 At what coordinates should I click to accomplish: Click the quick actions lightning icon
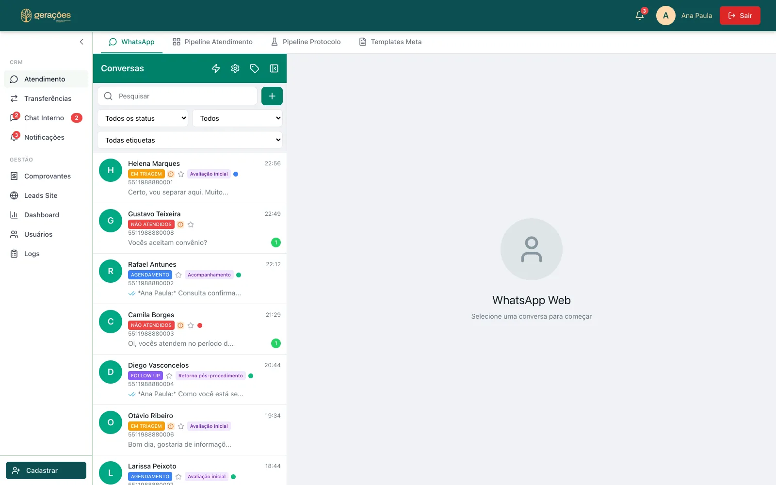pos(216,68)
